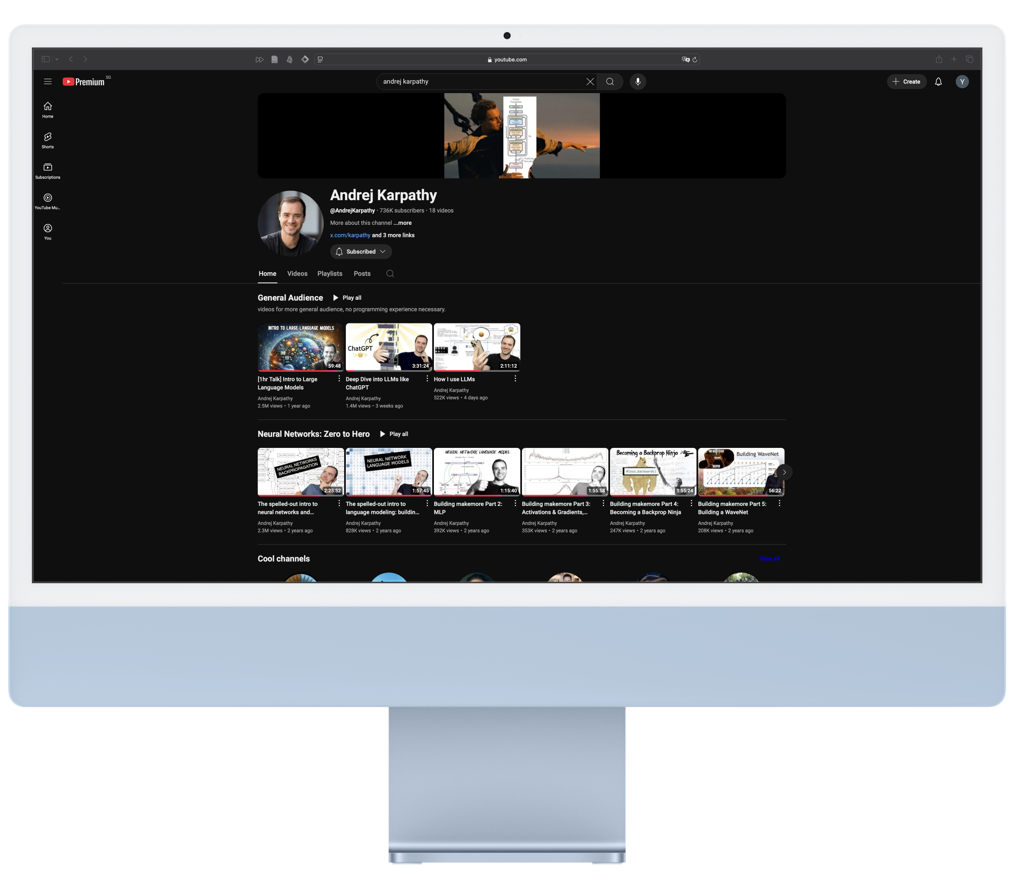This screenshot has height=889, width=1016.
Task: Open Deep Dive into LLMs thumbnail
Action: coord(389,347)
